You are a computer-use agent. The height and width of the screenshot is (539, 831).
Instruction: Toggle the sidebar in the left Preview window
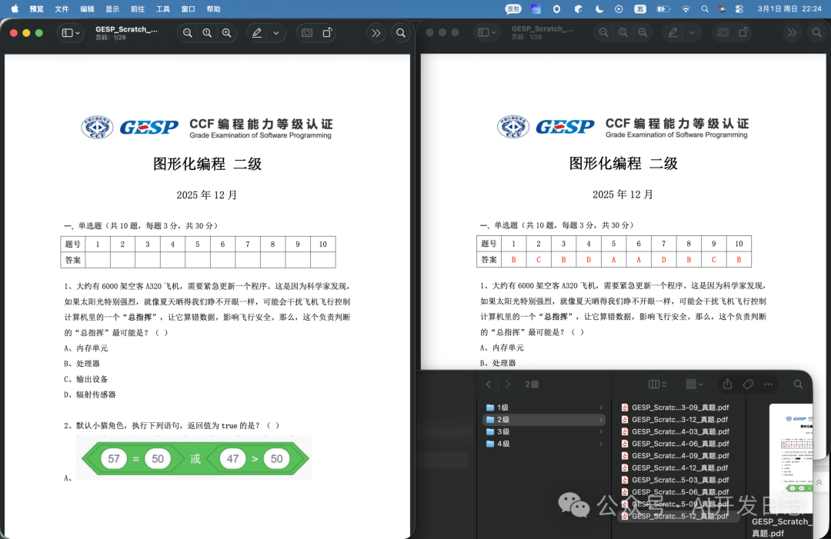point(68,33)
